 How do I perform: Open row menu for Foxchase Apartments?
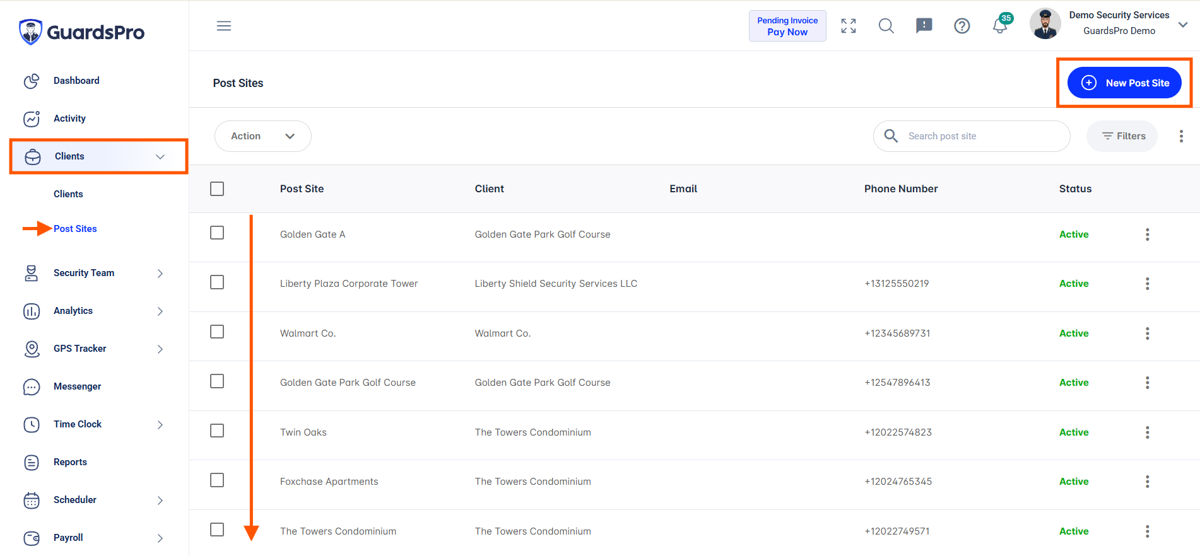coord(1147,482)
